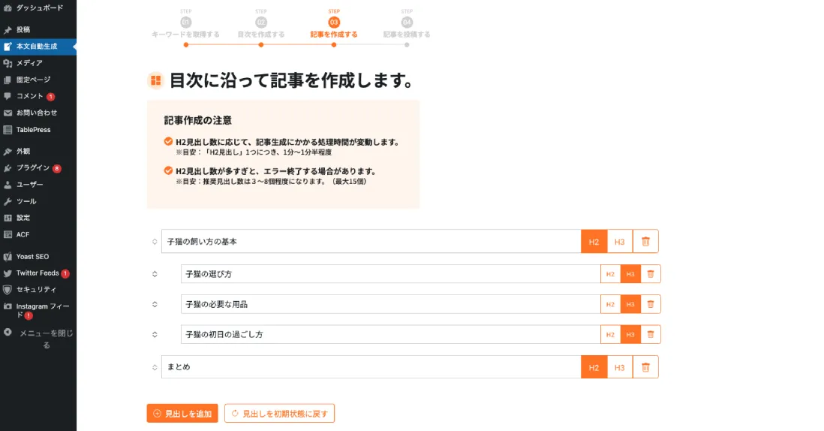The image size is (824, 431).
Task: Set 子猫の飼い方の基本 heading to H2
Action: pos(594,242)
